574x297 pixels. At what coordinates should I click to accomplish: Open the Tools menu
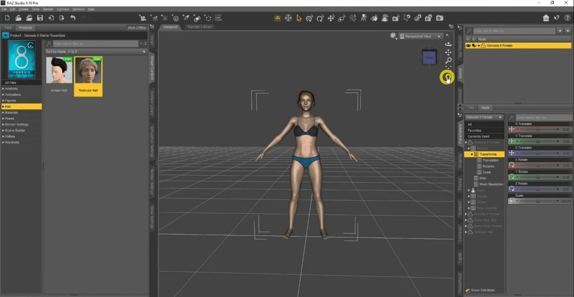point(36,9)
